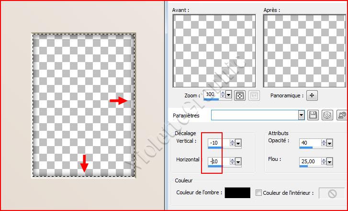Click the disabled interior color swatch

(x=332, y=193)
